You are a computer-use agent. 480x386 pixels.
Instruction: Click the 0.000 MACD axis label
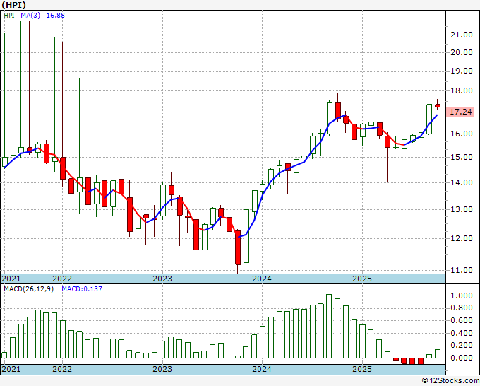[462, 358]
